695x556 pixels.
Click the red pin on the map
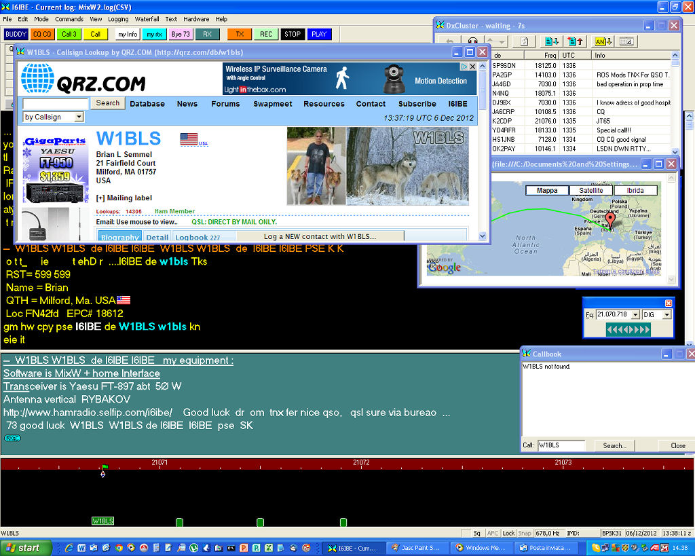pos(609,220)
